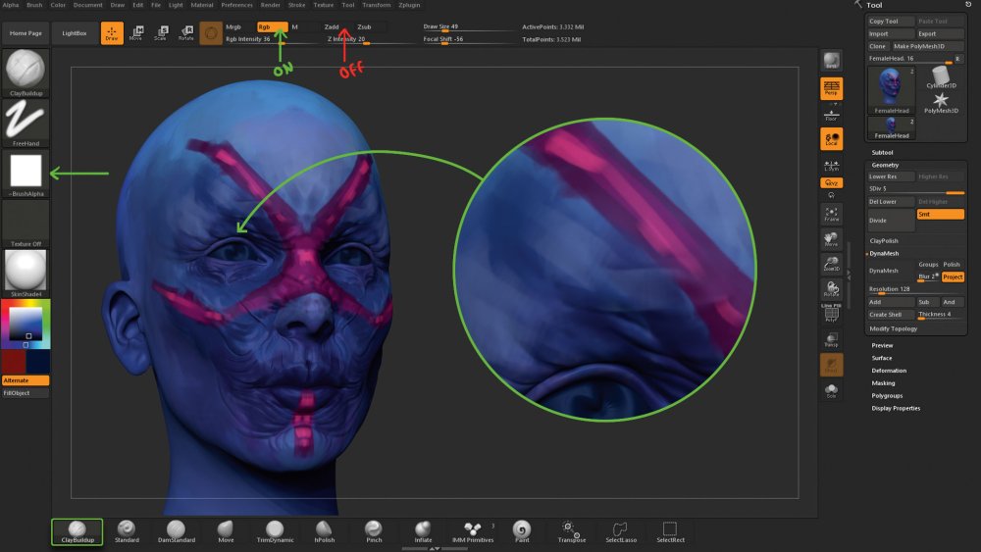
Task: Toggle the Zsub button
Action: coord(371,26)
